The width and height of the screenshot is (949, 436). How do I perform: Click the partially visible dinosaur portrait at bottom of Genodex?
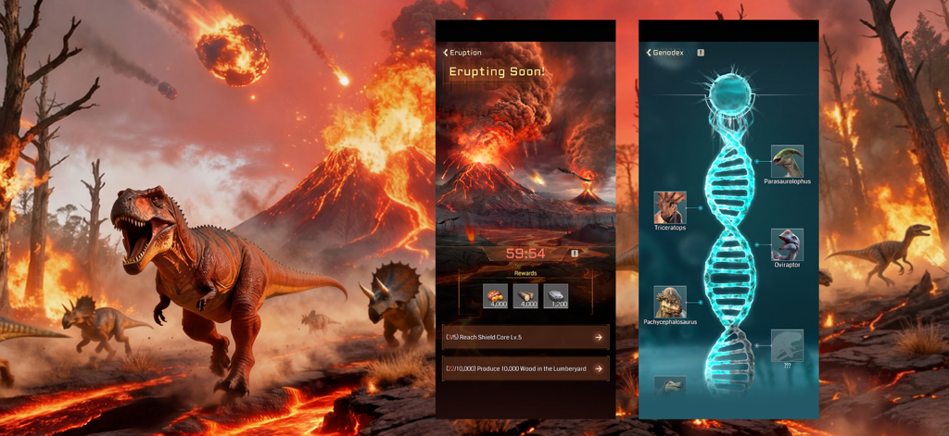670,385
